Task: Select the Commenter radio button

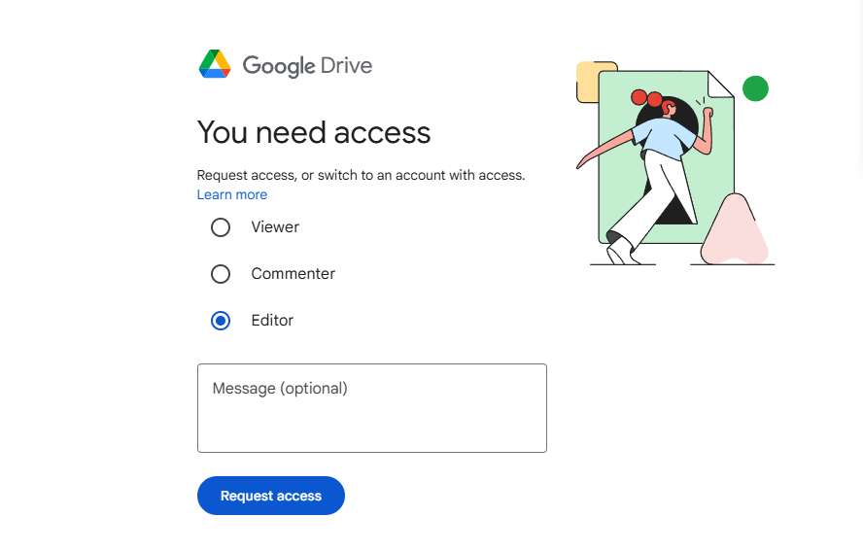Action: click(221, 274)
